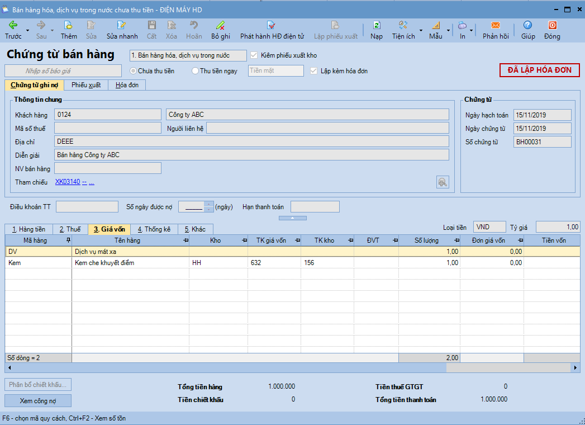Click the Nhập số báo giá field
The image size is (585, 425).
point(63,70)
